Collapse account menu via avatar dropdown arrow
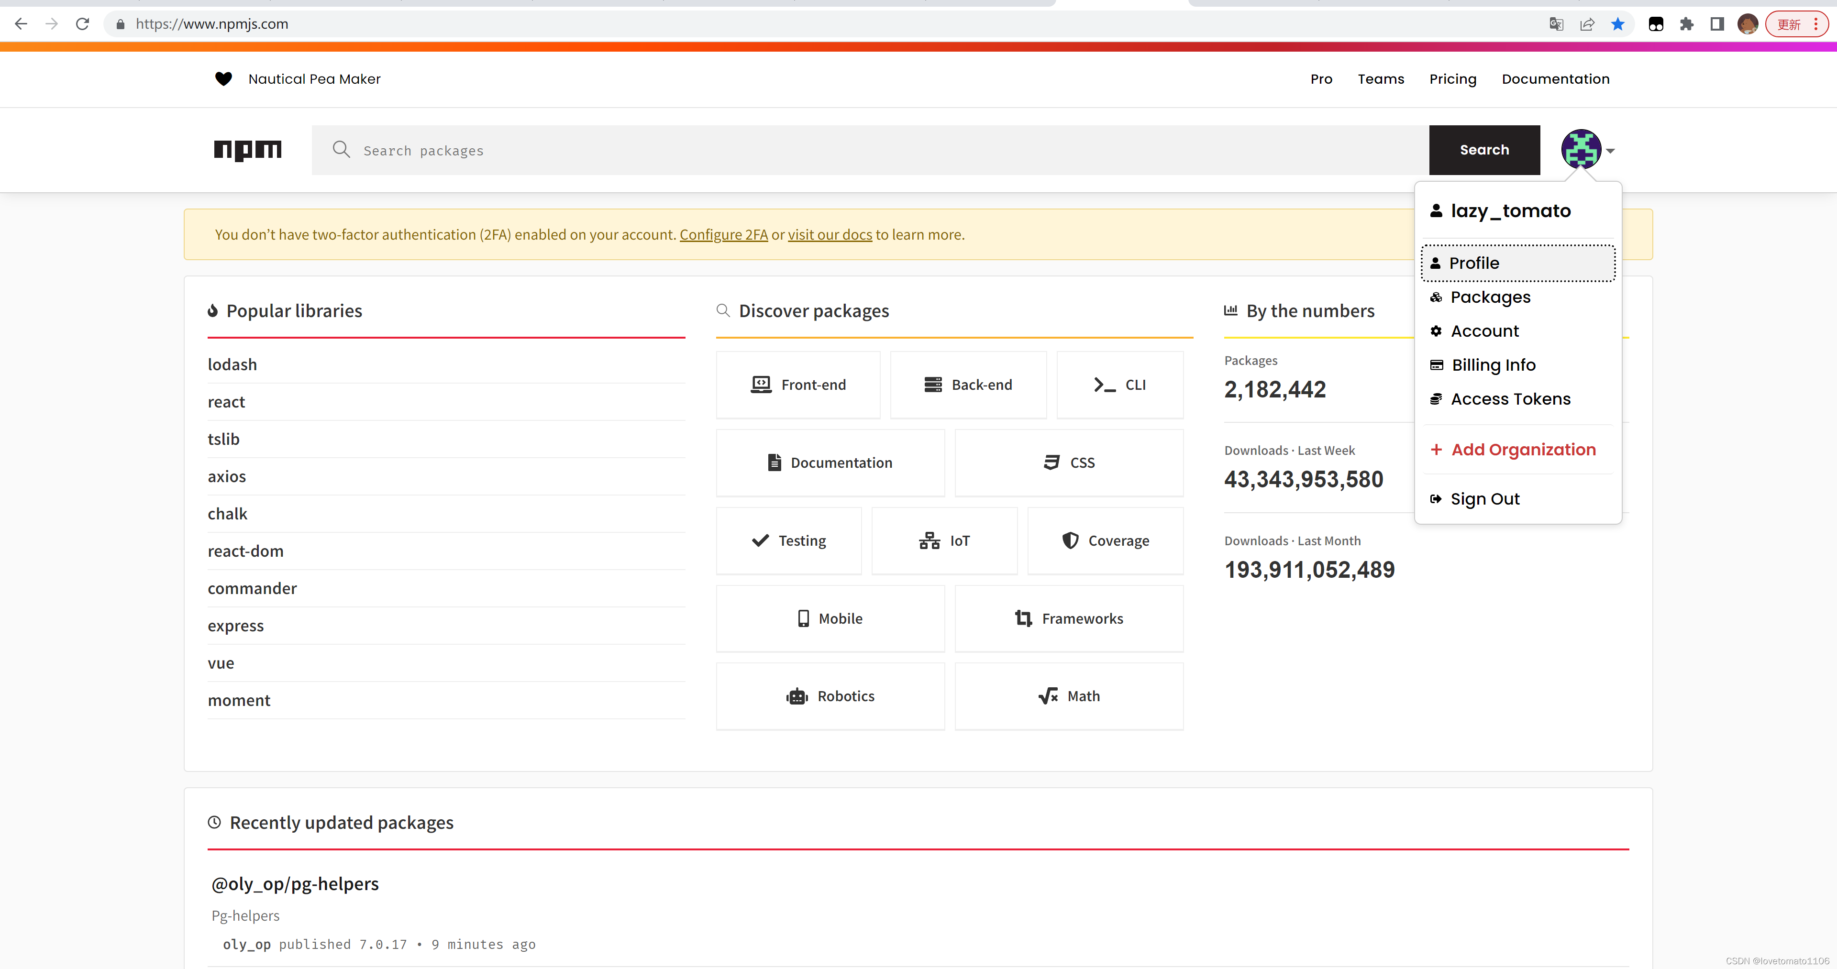This screenshot has width=1837, height=969. click(1610, 151)
